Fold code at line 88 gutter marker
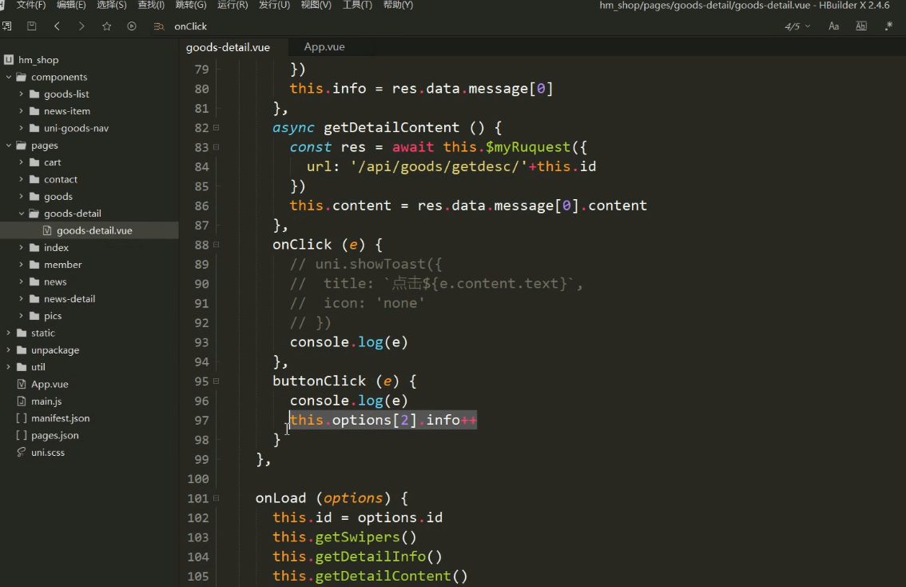Viewport: 906px width, 587px height. (216, 245)
